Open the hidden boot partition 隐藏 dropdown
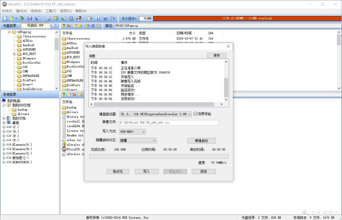Screen dimensions: 342x220 point(154,140)
